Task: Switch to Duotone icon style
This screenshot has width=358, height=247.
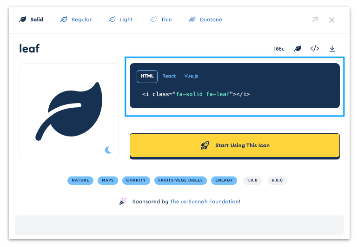Action: click(x=205, y=19)
